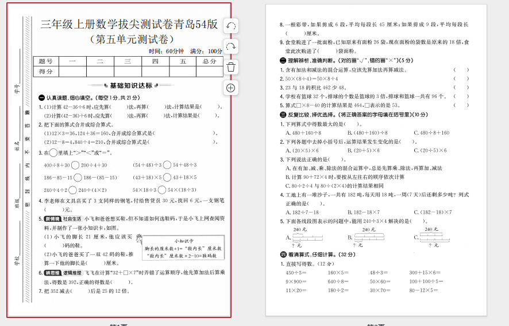Click the 小知识卡 info box

click(x=183, y=249)
